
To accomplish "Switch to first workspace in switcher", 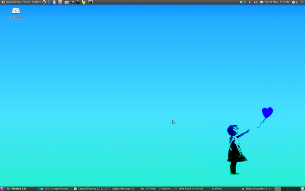I will [278, 189].
